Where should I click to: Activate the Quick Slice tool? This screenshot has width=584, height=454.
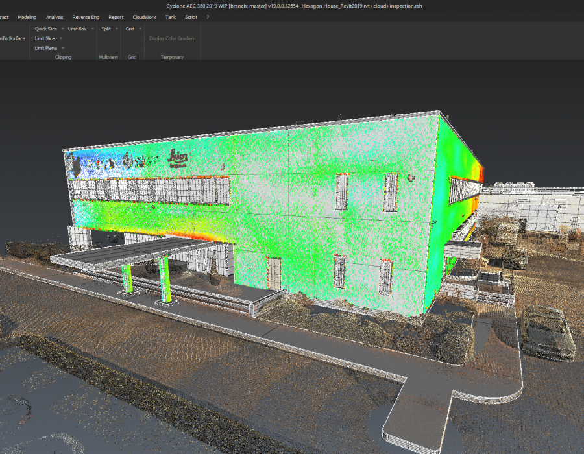(x=46, y=29)
